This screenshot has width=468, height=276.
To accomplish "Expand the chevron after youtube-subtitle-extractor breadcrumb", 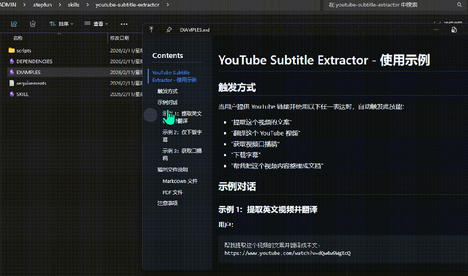I will (168, 5).
